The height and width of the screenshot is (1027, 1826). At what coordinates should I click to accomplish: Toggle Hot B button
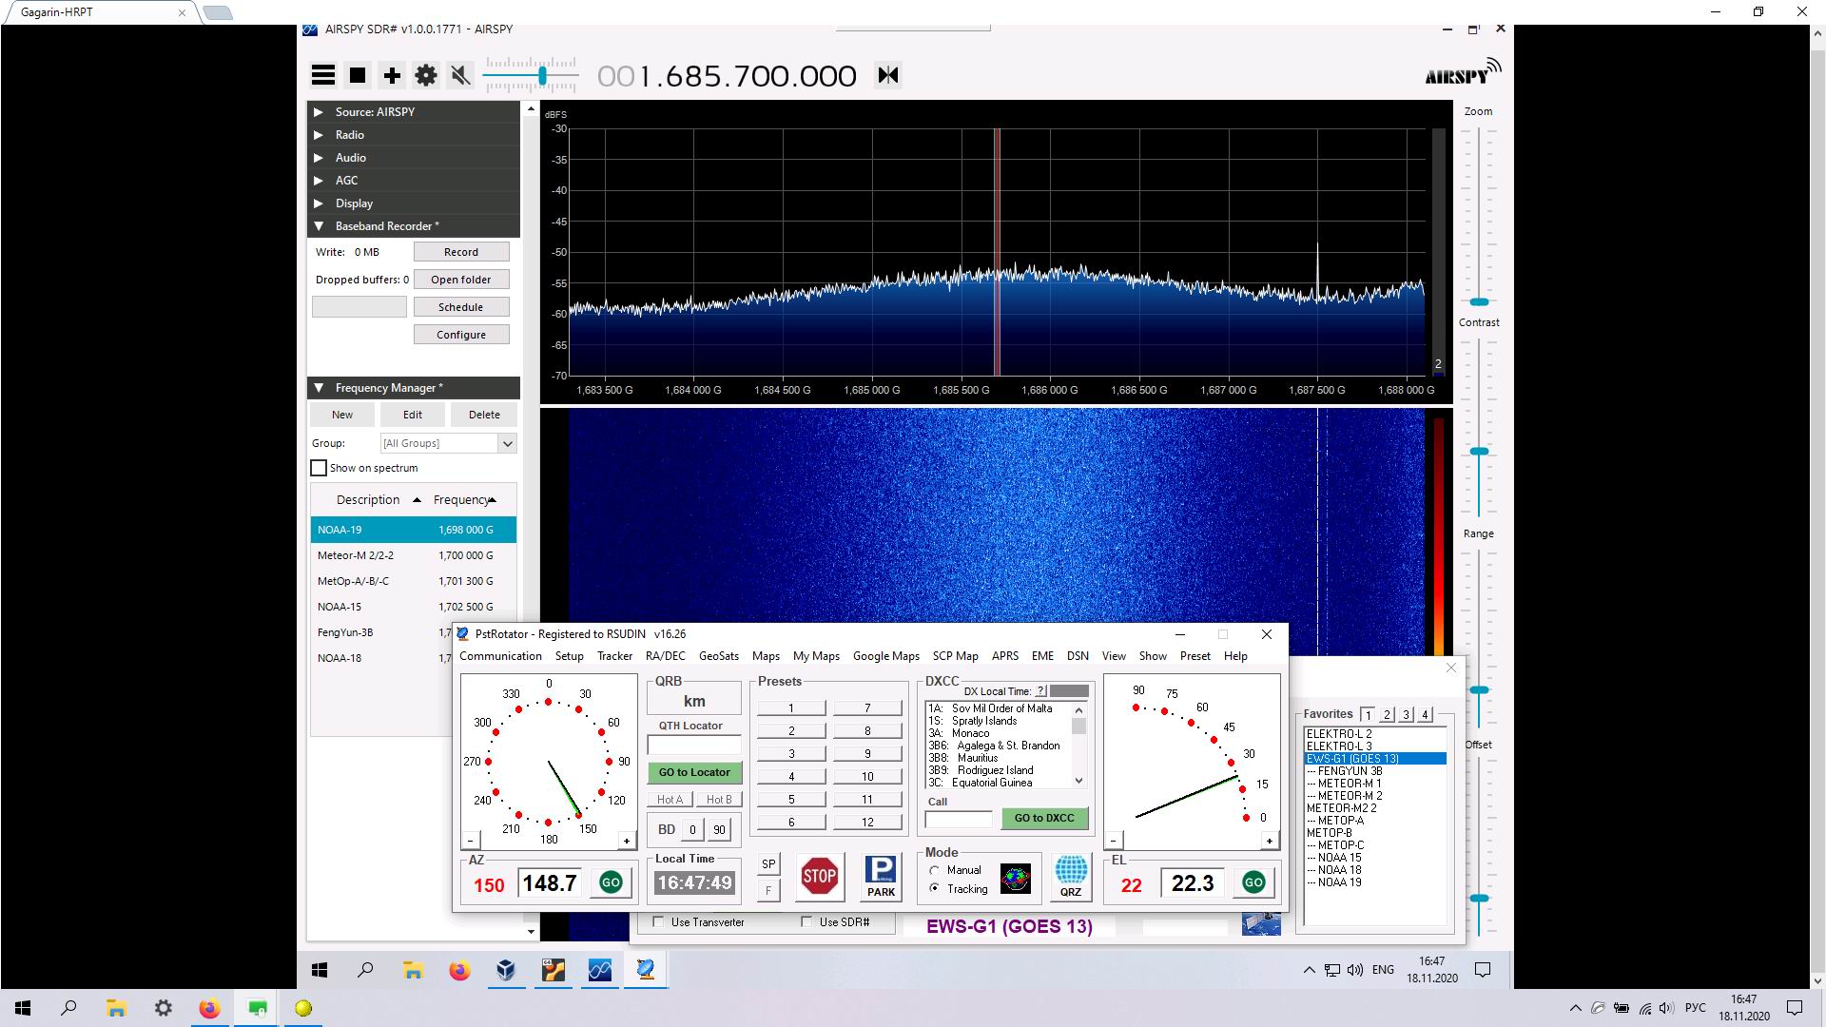[719, 799]
